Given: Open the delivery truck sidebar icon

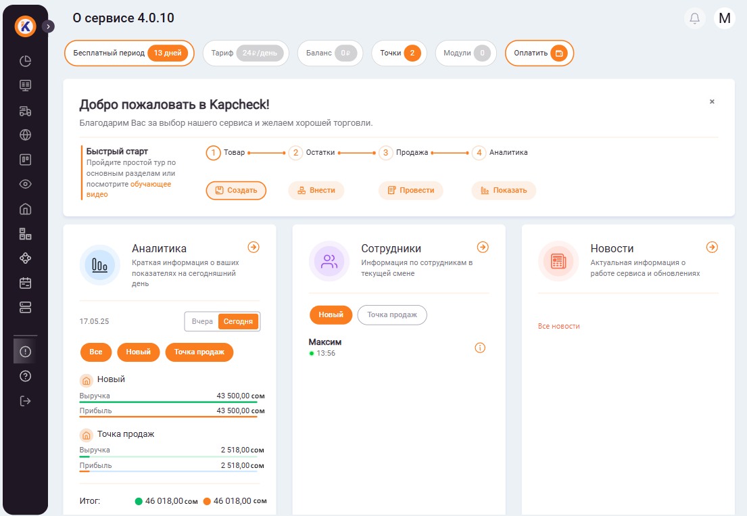Looking at the screenshot, I should (26, 110).
